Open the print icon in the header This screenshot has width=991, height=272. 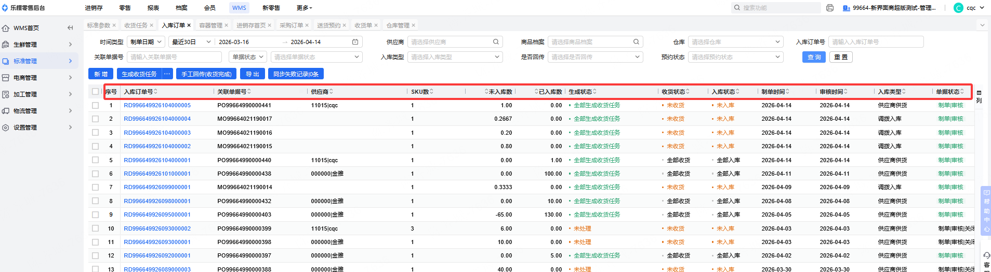(830, 8)
